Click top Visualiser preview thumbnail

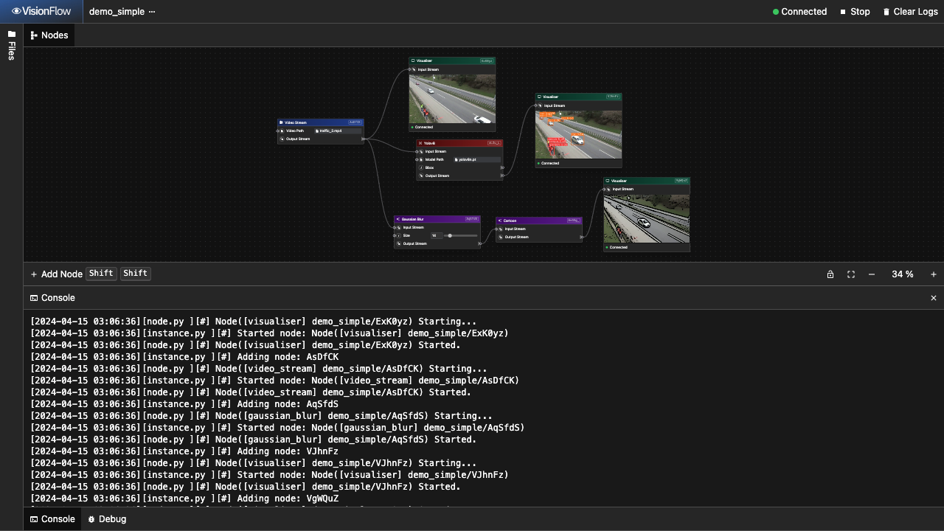coord(452,98)
